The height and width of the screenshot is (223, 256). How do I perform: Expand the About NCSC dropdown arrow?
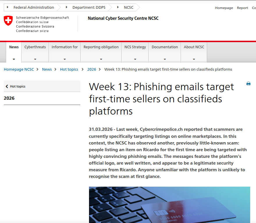[194, 59]
